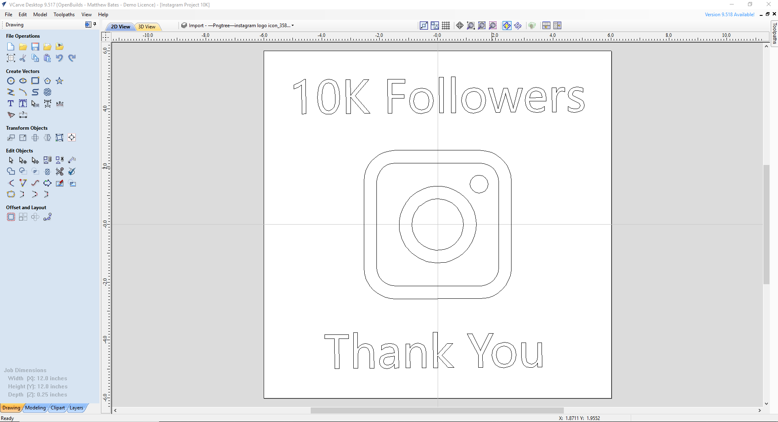The image size is (778, 422).
Task: Open the Text Selection edit tool
Action: [35, 103]
